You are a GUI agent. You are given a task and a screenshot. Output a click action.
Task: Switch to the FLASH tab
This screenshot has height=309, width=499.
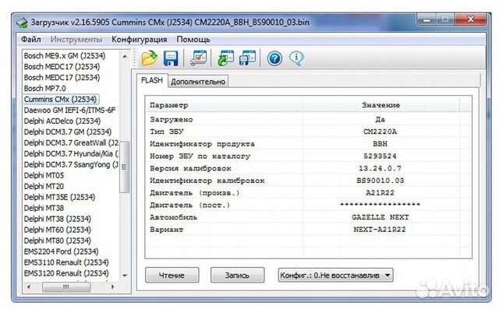point(152,80)
